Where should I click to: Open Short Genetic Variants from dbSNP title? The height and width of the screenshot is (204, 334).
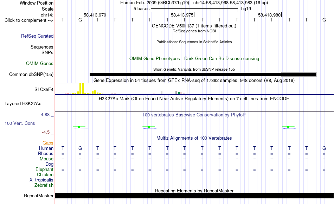(194, 70)
